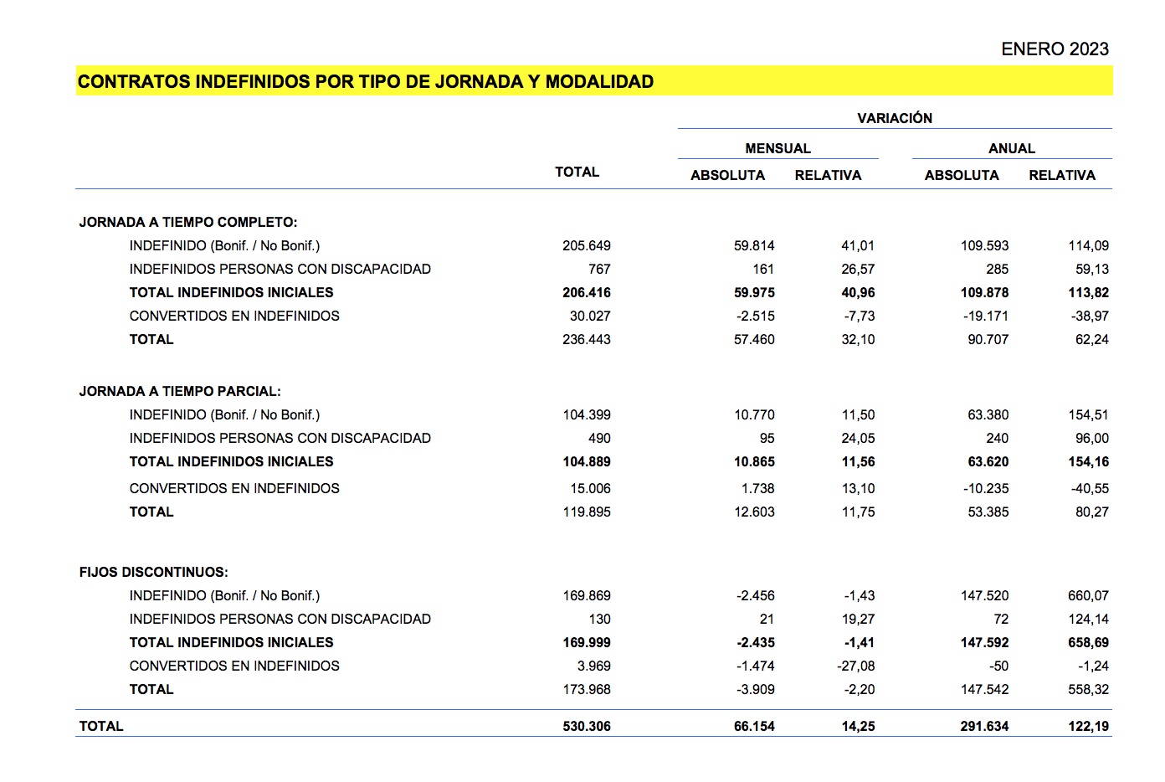The image size is (1165, 782).
Task: Click the bold value 169.999
Action: [x=587, y=642]
